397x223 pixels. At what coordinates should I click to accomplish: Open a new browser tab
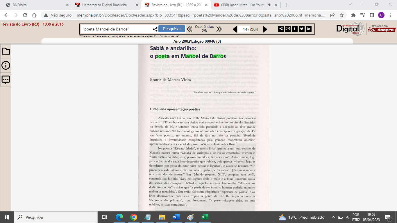coord(287,5)
